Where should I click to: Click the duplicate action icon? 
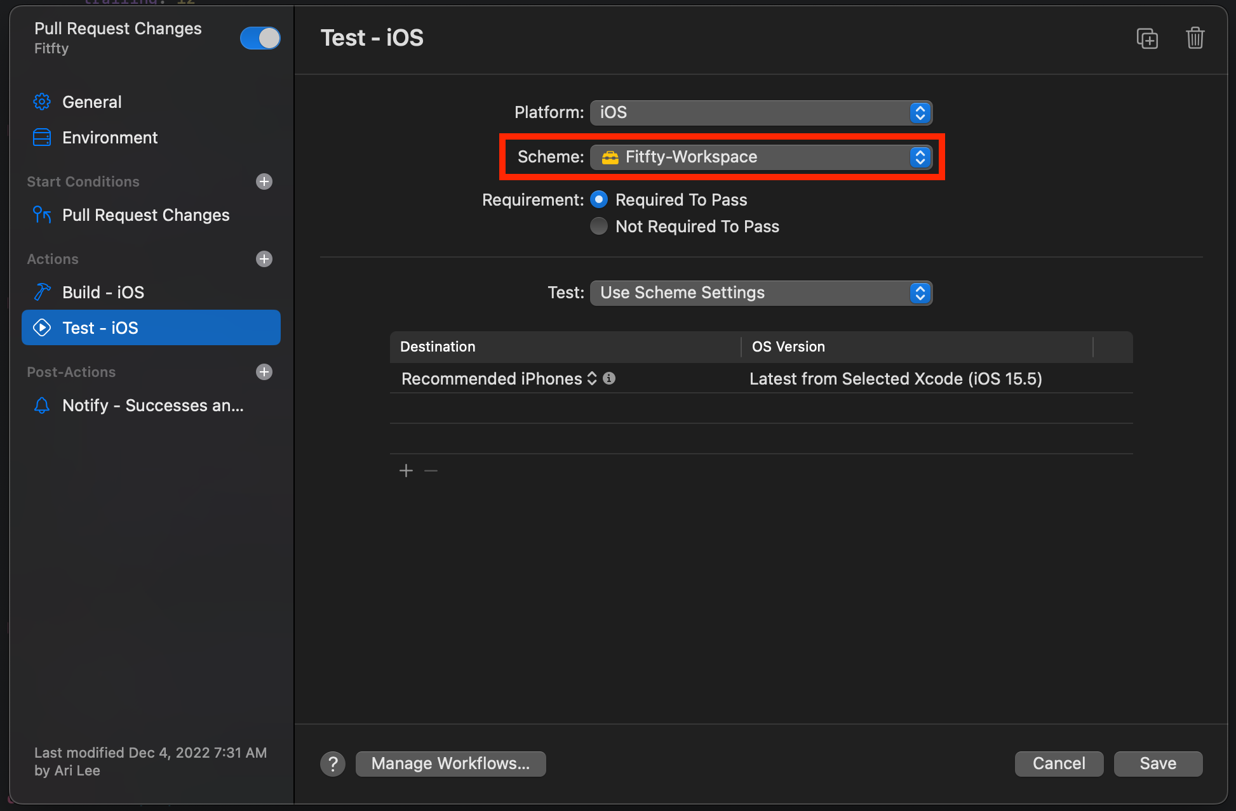click(x=1147, y=39)
